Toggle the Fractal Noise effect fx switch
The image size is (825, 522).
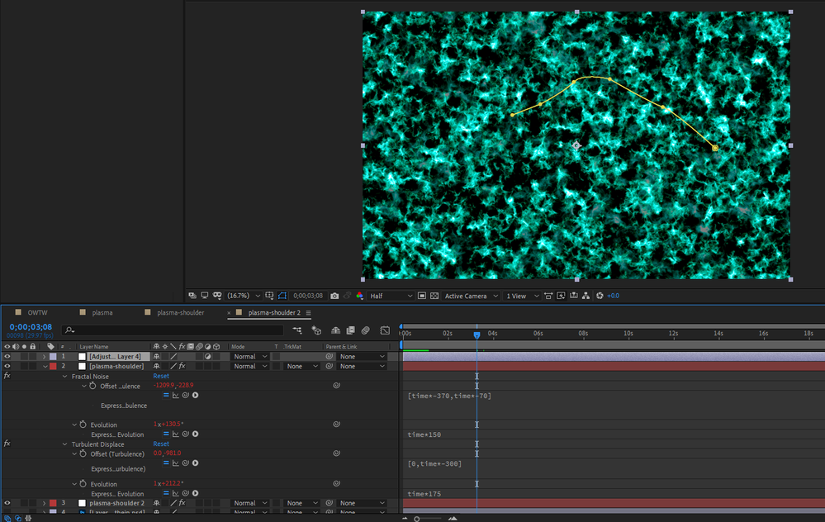coord(7,376)
